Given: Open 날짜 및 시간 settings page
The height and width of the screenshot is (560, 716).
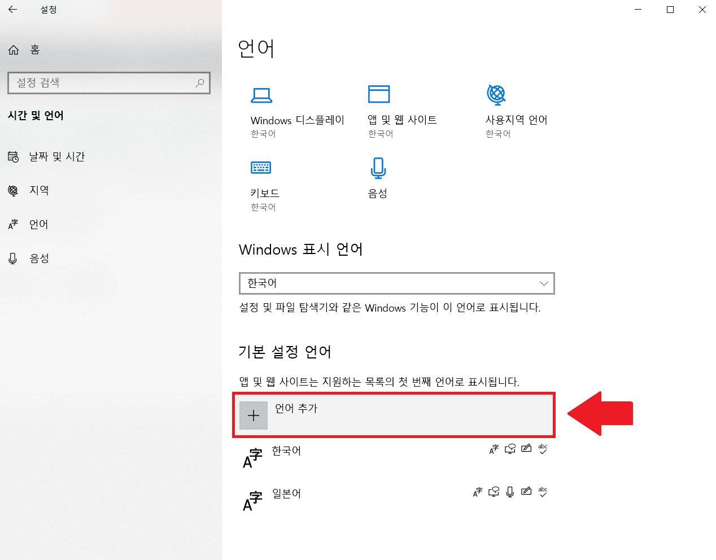Looking at the screenshot, I should (56, 156).
